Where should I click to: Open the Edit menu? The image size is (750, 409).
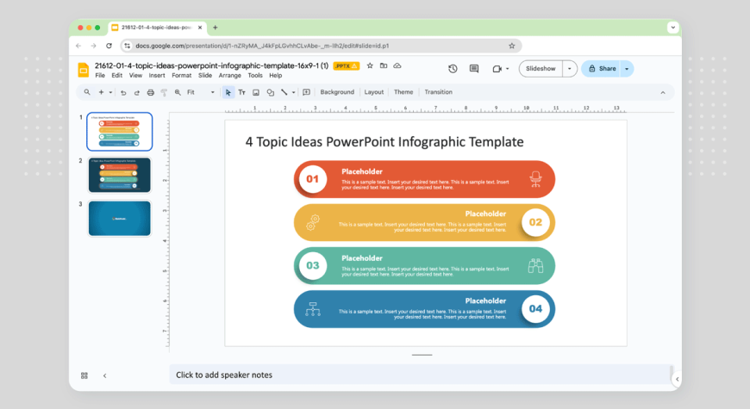[116, 76]
